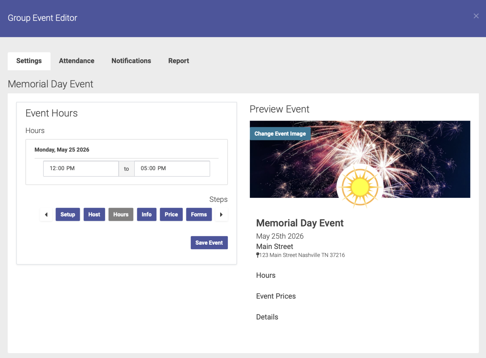Image resolution: width=486 pixels, height=358 pixels.
Task: Open the Notifications tab
Action: (x=131, y=61)
